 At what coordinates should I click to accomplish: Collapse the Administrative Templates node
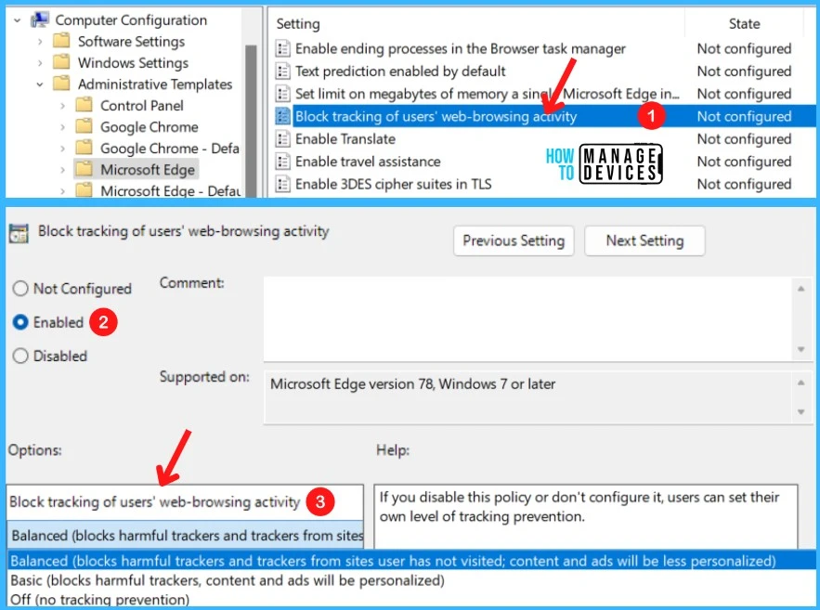[40, 84]
